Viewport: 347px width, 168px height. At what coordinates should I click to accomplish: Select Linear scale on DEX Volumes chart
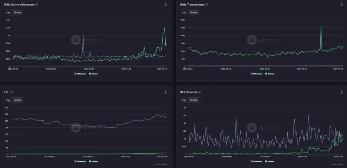194,100
